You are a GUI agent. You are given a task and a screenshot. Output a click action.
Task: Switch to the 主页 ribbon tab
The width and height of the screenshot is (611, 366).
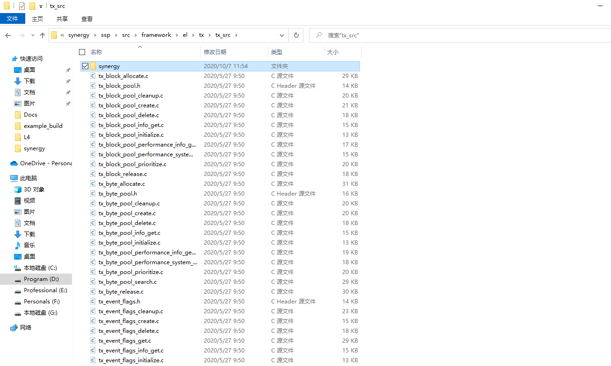click(x=37, y=19)
